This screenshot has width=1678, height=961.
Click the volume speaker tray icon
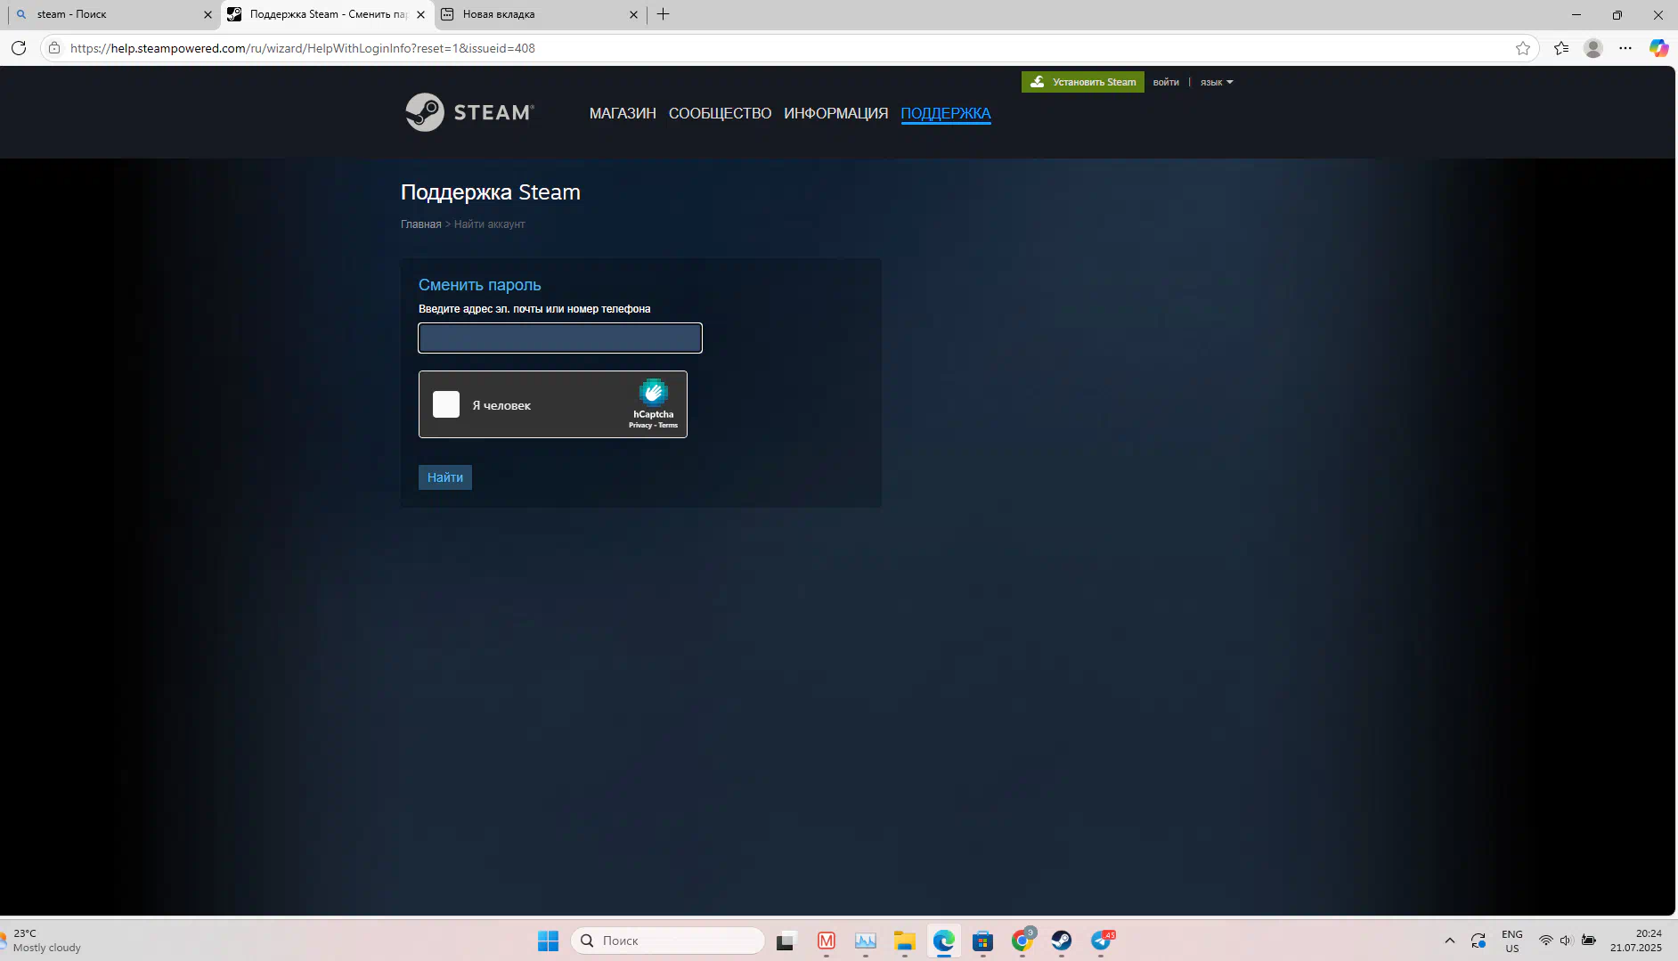[x=1566, y=941]
